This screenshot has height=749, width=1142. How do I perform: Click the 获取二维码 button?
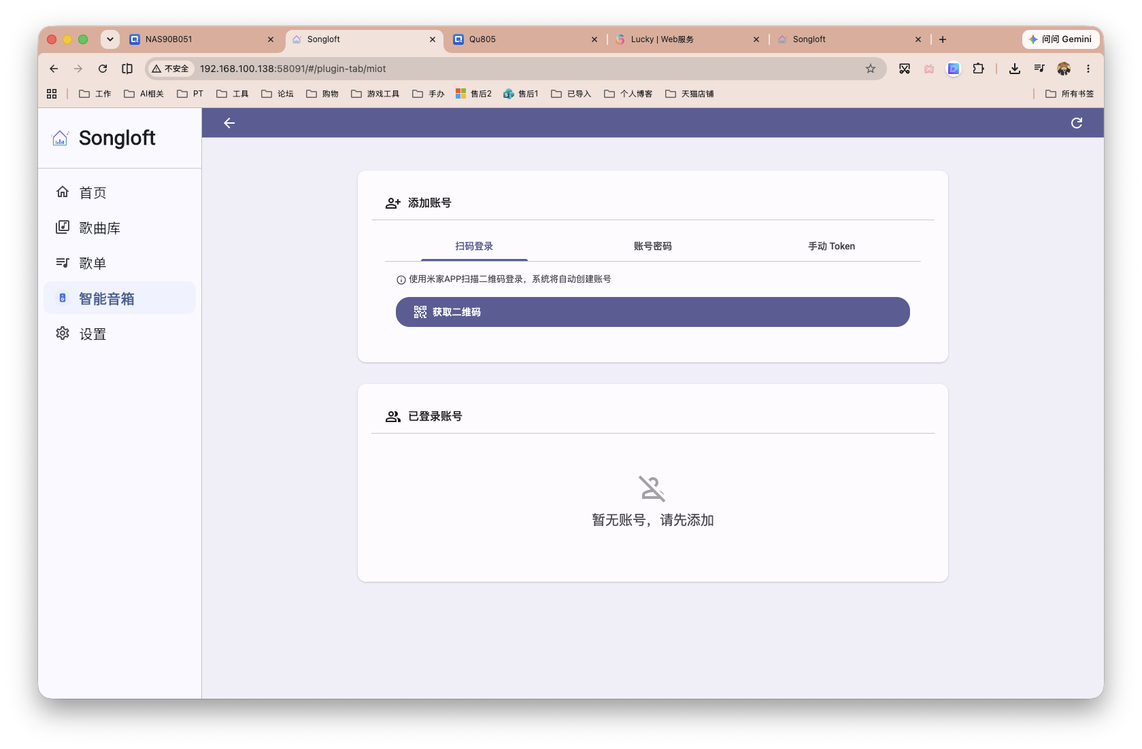coord(653,312)
